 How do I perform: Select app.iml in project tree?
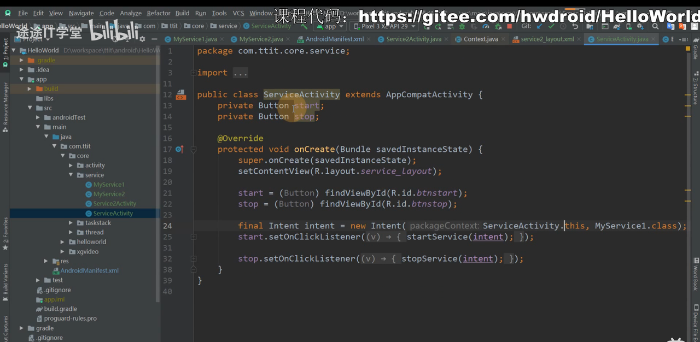(x=54, y=299)
